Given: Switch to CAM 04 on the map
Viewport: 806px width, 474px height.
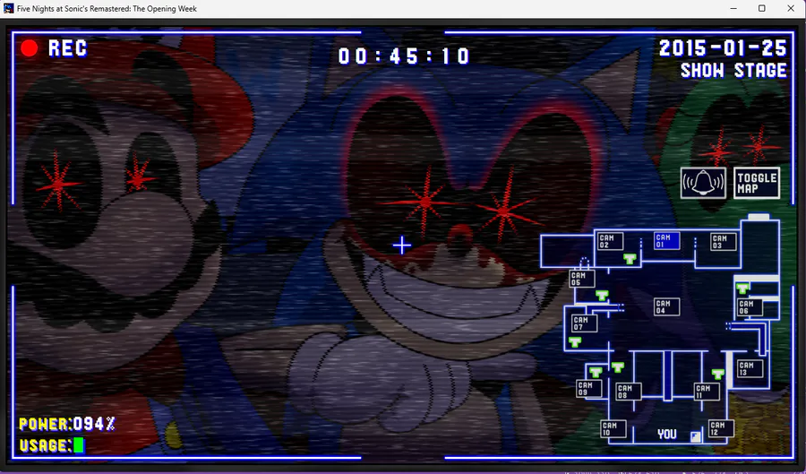Looking at the screenshot, I should [x=666, y=307].
